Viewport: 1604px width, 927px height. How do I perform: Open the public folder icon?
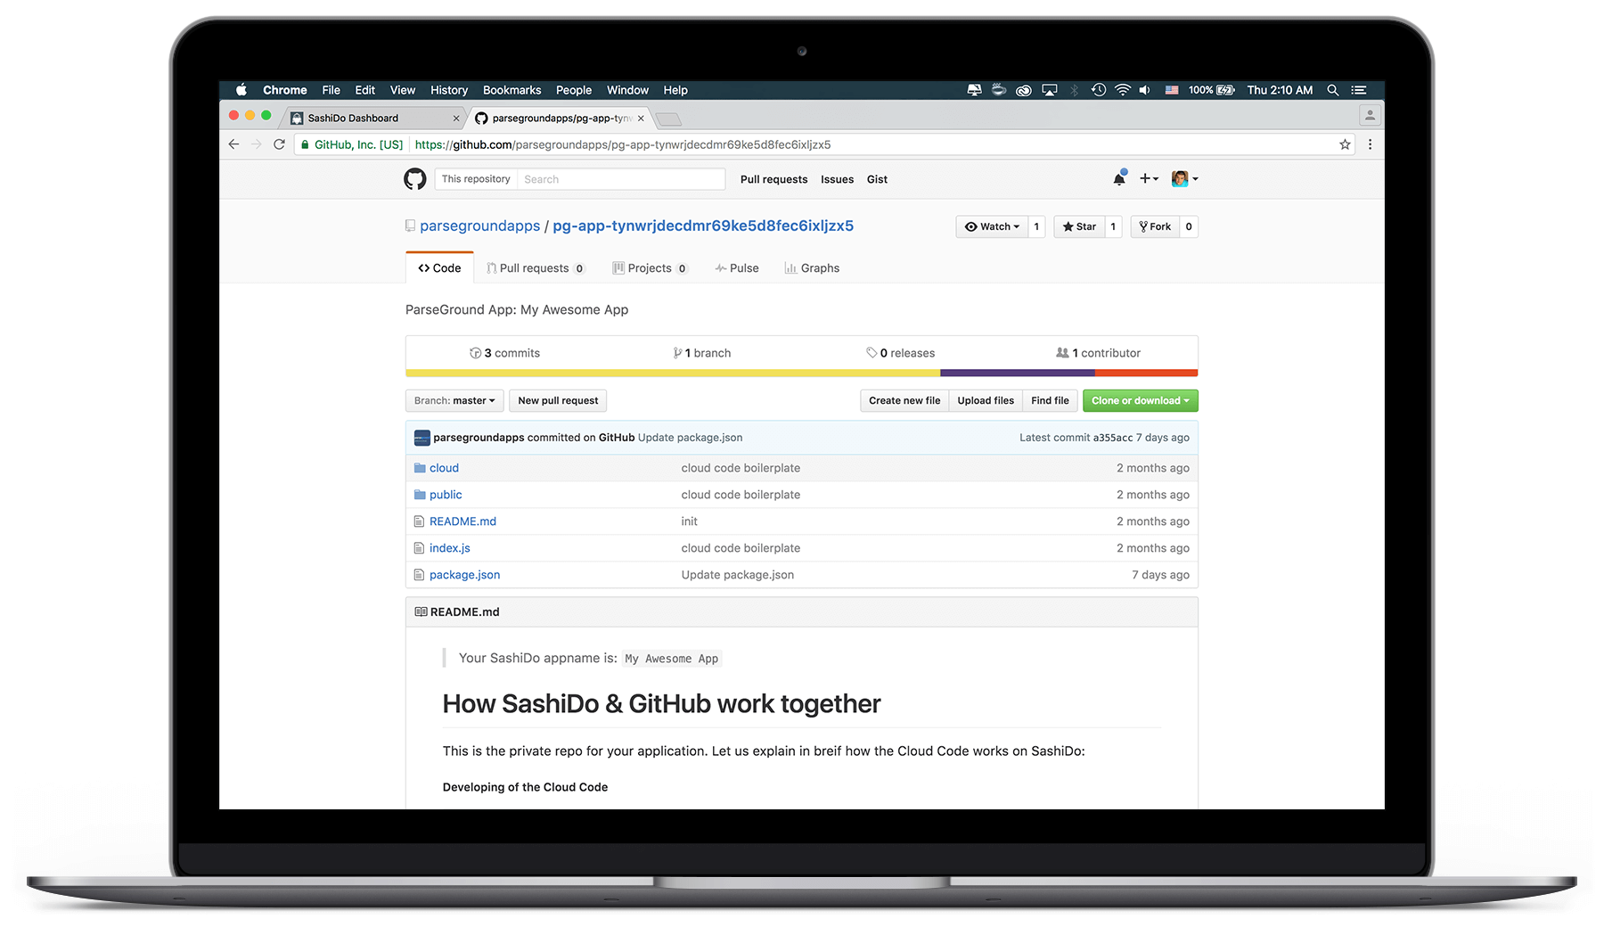(420, 495)
